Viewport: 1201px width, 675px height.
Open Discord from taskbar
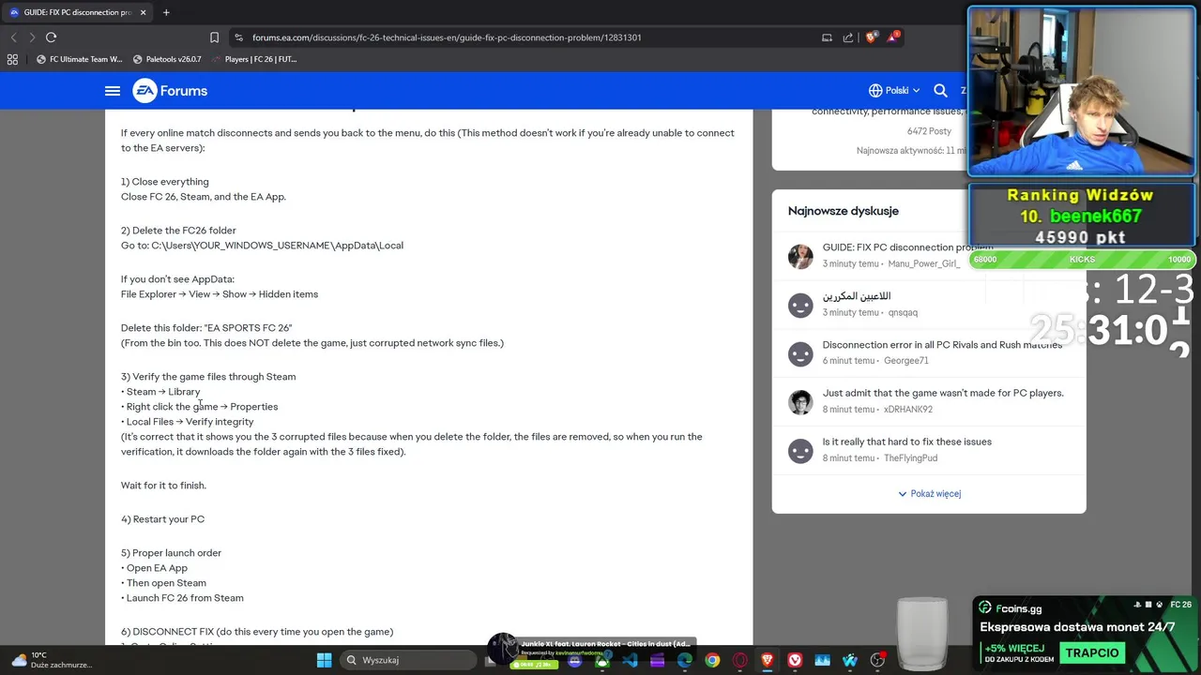coord(574,660)
